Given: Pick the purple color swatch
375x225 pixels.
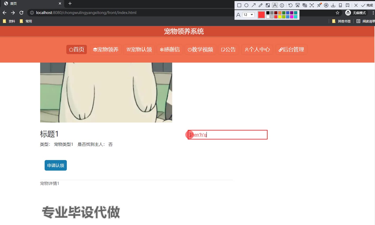Looking at the screenshot, I should [x=292, y=13].
